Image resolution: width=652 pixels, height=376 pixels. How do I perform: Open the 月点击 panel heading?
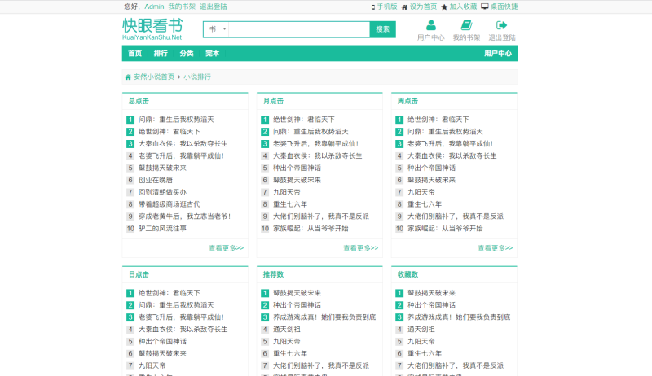click(x=273, y=101)
